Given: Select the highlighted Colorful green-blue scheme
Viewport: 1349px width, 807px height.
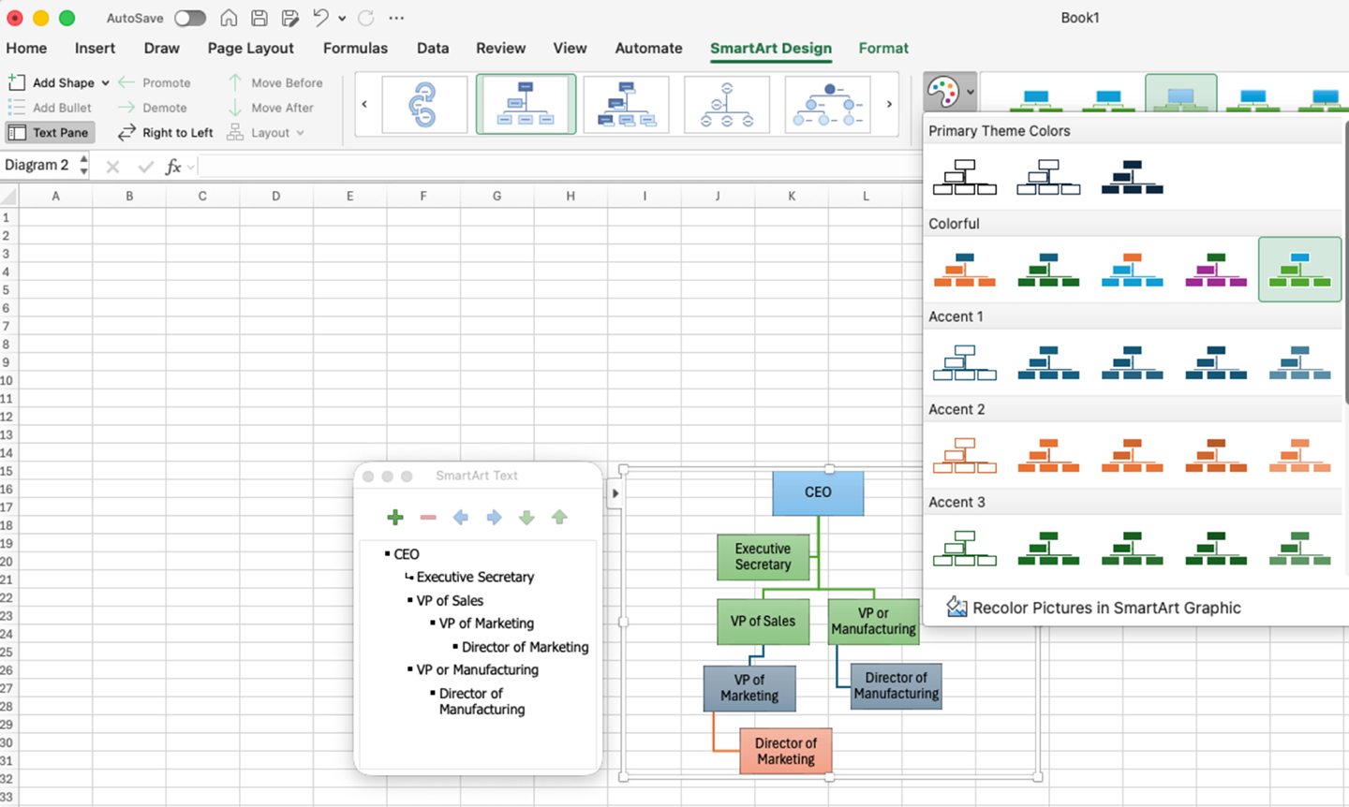Looking at the screenshot, I should (1299, 270).
